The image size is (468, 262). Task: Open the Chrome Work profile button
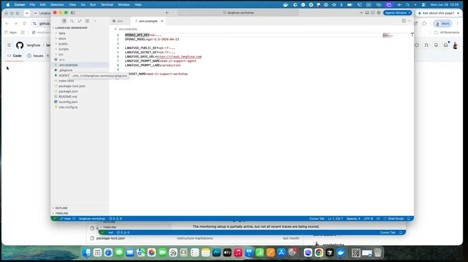click(x=443, y=23)
